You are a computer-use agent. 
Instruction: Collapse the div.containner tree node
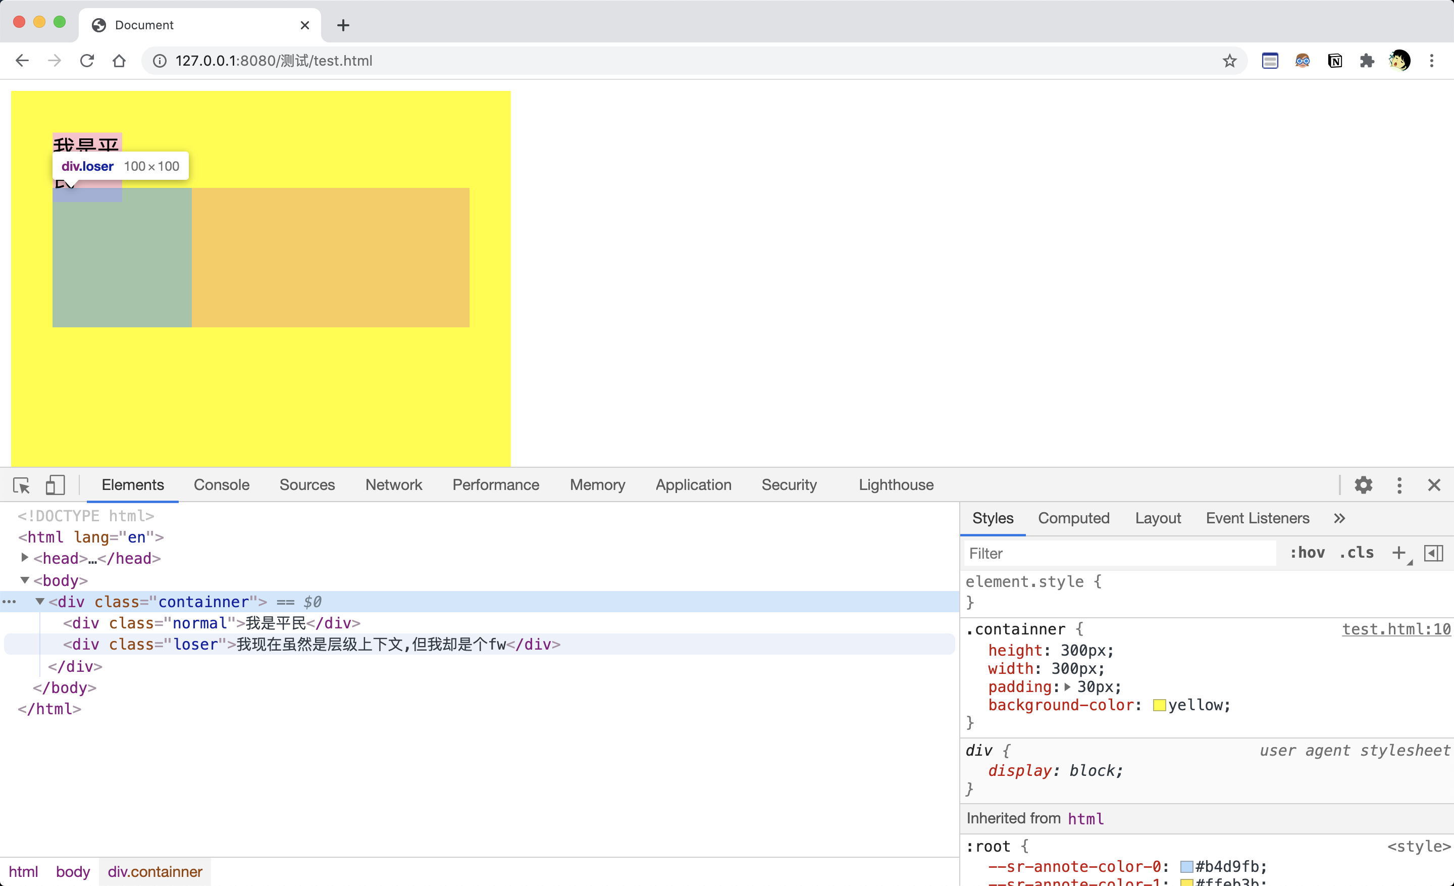[x=40, y=602]
